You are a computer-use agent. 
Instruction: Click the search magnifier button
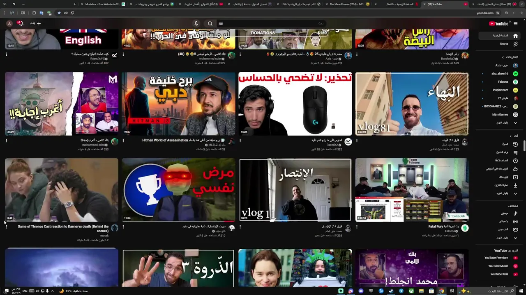tap(210, 24)
